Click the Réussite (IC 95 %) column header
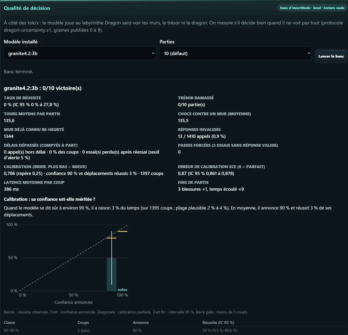The height and width of the screenshot is (335, 348). point(218,323)
